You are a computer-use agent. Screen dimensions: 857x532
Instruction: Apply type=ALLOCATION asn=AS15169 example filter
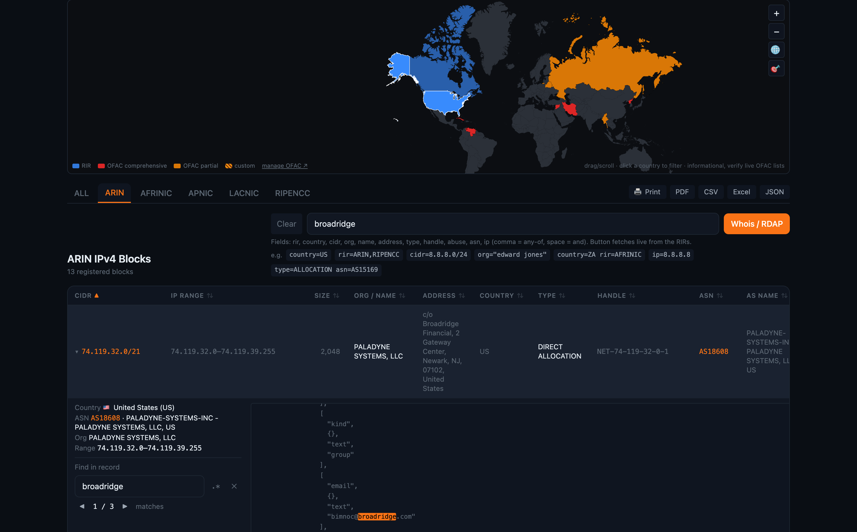(326, 270)
